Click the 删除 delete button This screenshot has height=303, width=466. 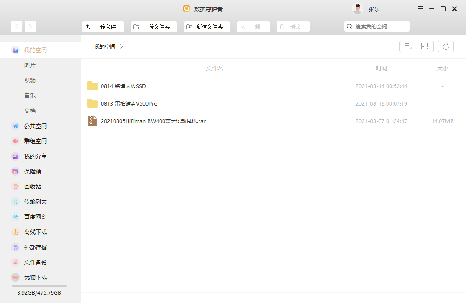(293, 27)
